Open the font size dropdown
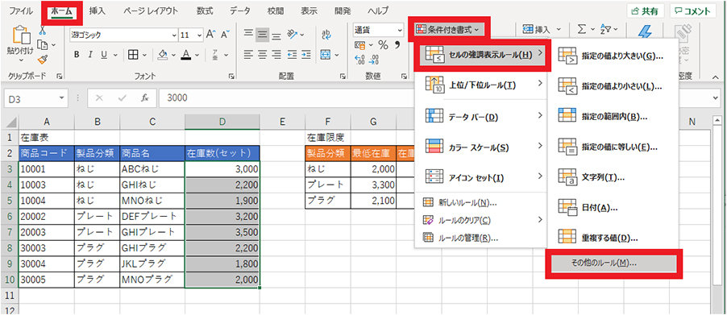Viewport: 727px width, 315px height. click(199, 35)
